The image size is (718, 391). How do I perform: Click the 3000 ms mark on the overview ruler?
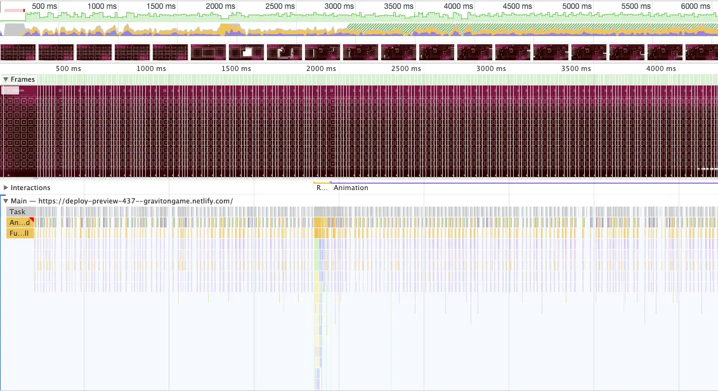coord(338,6)
